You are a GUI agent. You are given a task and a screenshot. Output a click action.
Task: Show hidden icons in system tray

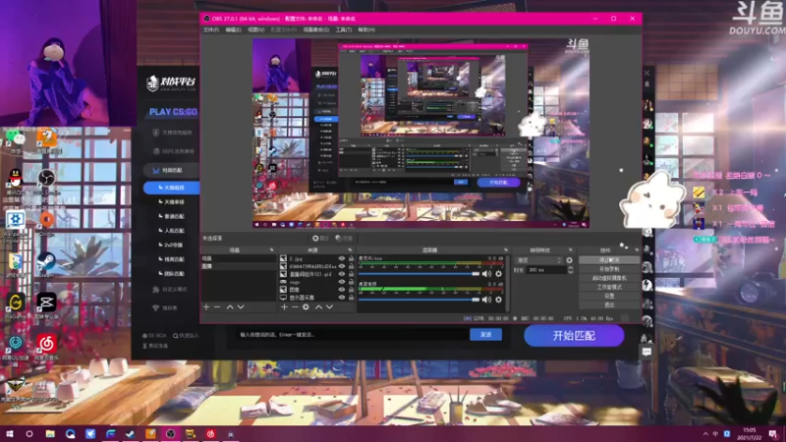pyautogui.click(x=705, y=433)
